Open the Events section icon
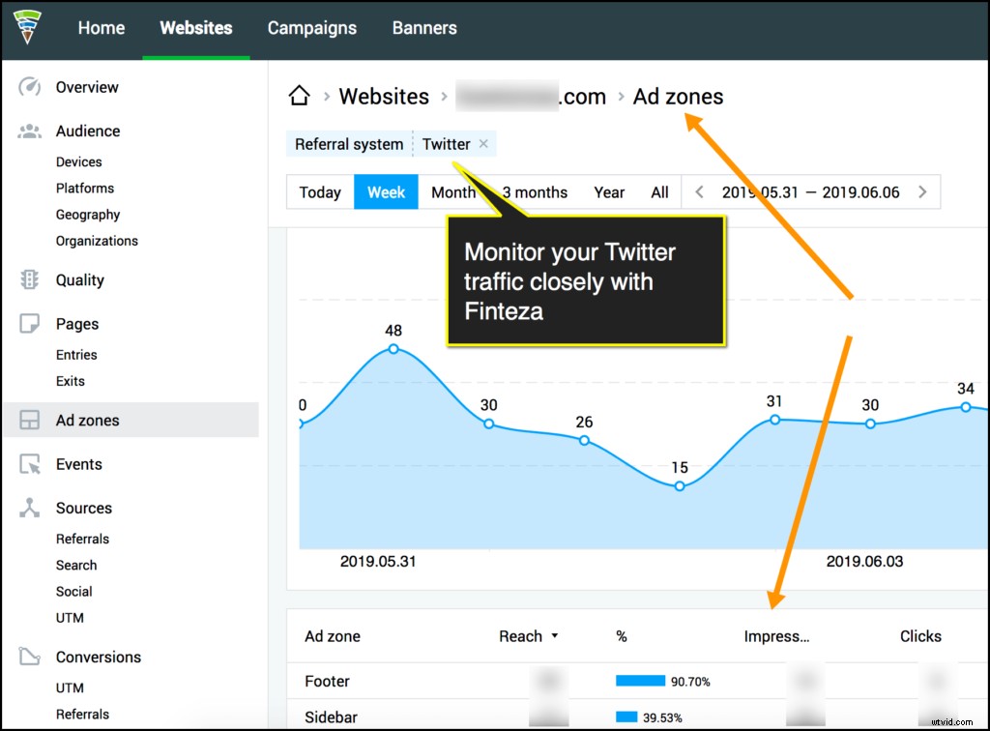Image resolution: width=990 pixels, height=731 pixels. pyautogui.click(x=29, y=464)
